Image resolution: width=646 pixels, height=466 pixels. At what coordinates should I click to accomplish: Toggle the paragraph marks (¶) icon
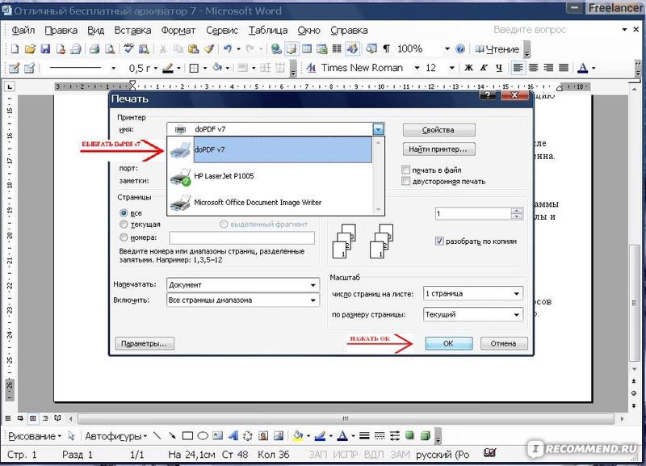386,49
